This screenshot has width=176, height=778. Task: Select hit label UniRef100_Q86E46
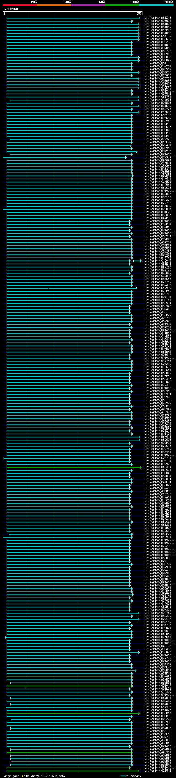point(158,264)
